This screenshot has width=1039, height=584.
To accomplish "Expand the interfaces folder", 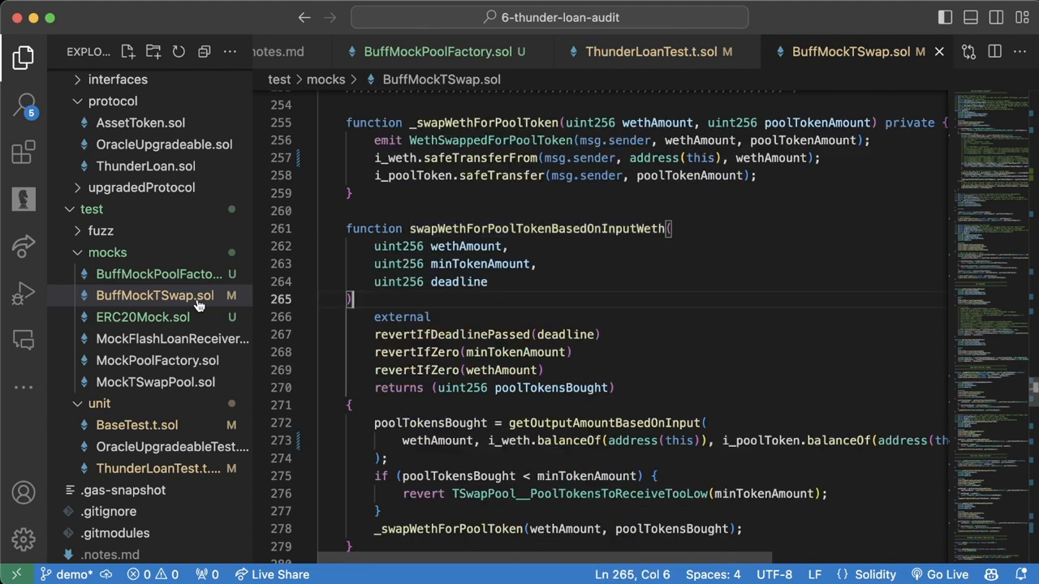I will (117, 79).
